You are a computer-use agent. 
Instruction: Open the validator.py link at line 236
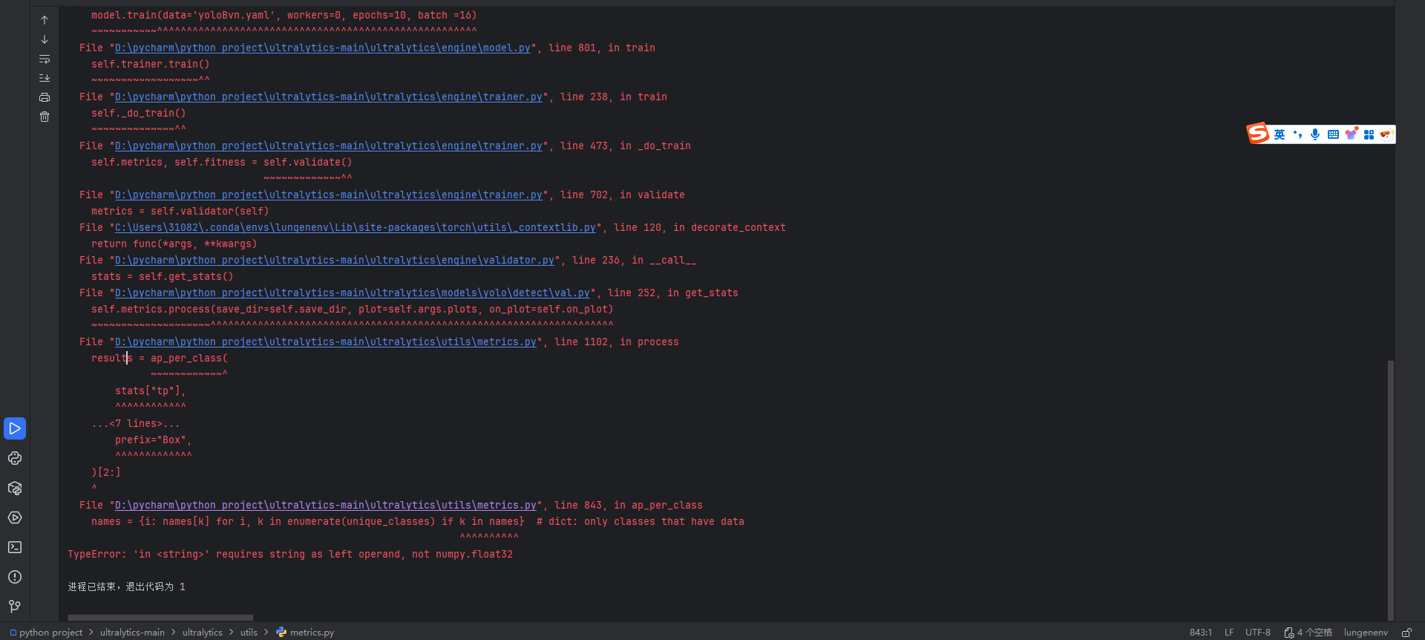click(335, 260)
